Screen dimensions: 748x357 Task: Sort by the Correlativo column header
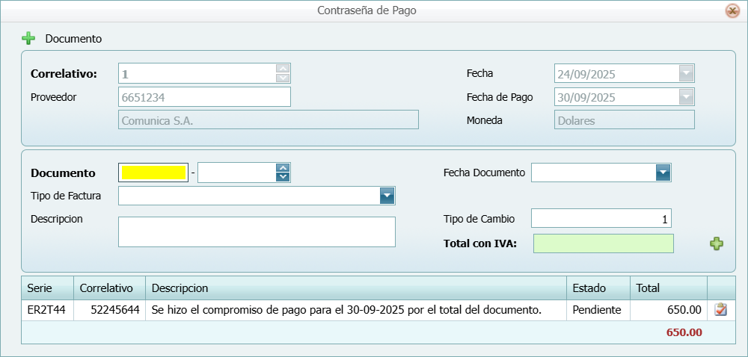tap(109, 288)
